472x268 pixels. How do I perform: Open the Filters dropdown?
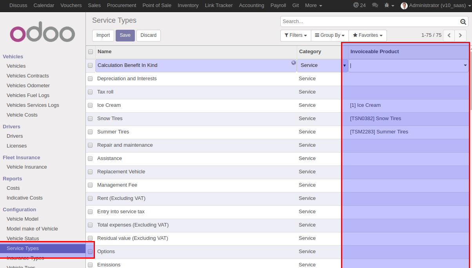click(296, 35)
